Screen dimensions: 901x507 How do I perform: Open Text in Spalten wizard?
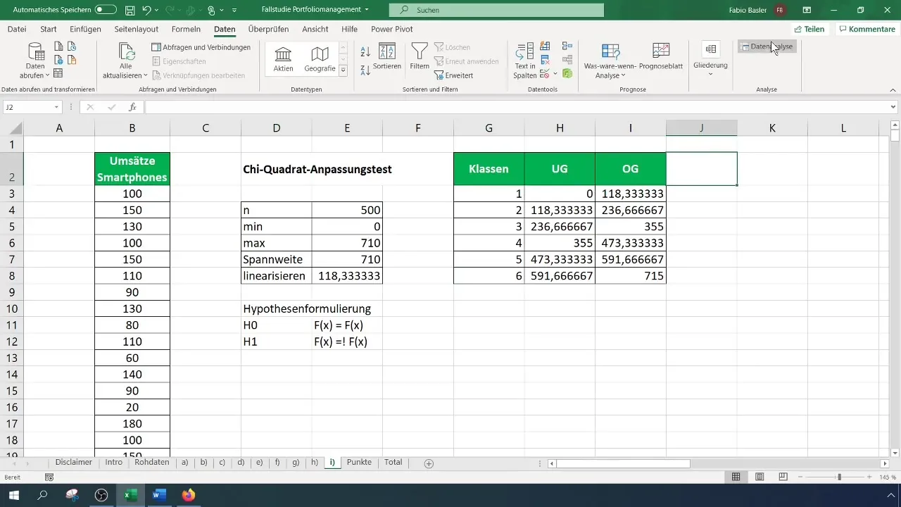coord(525,61)
